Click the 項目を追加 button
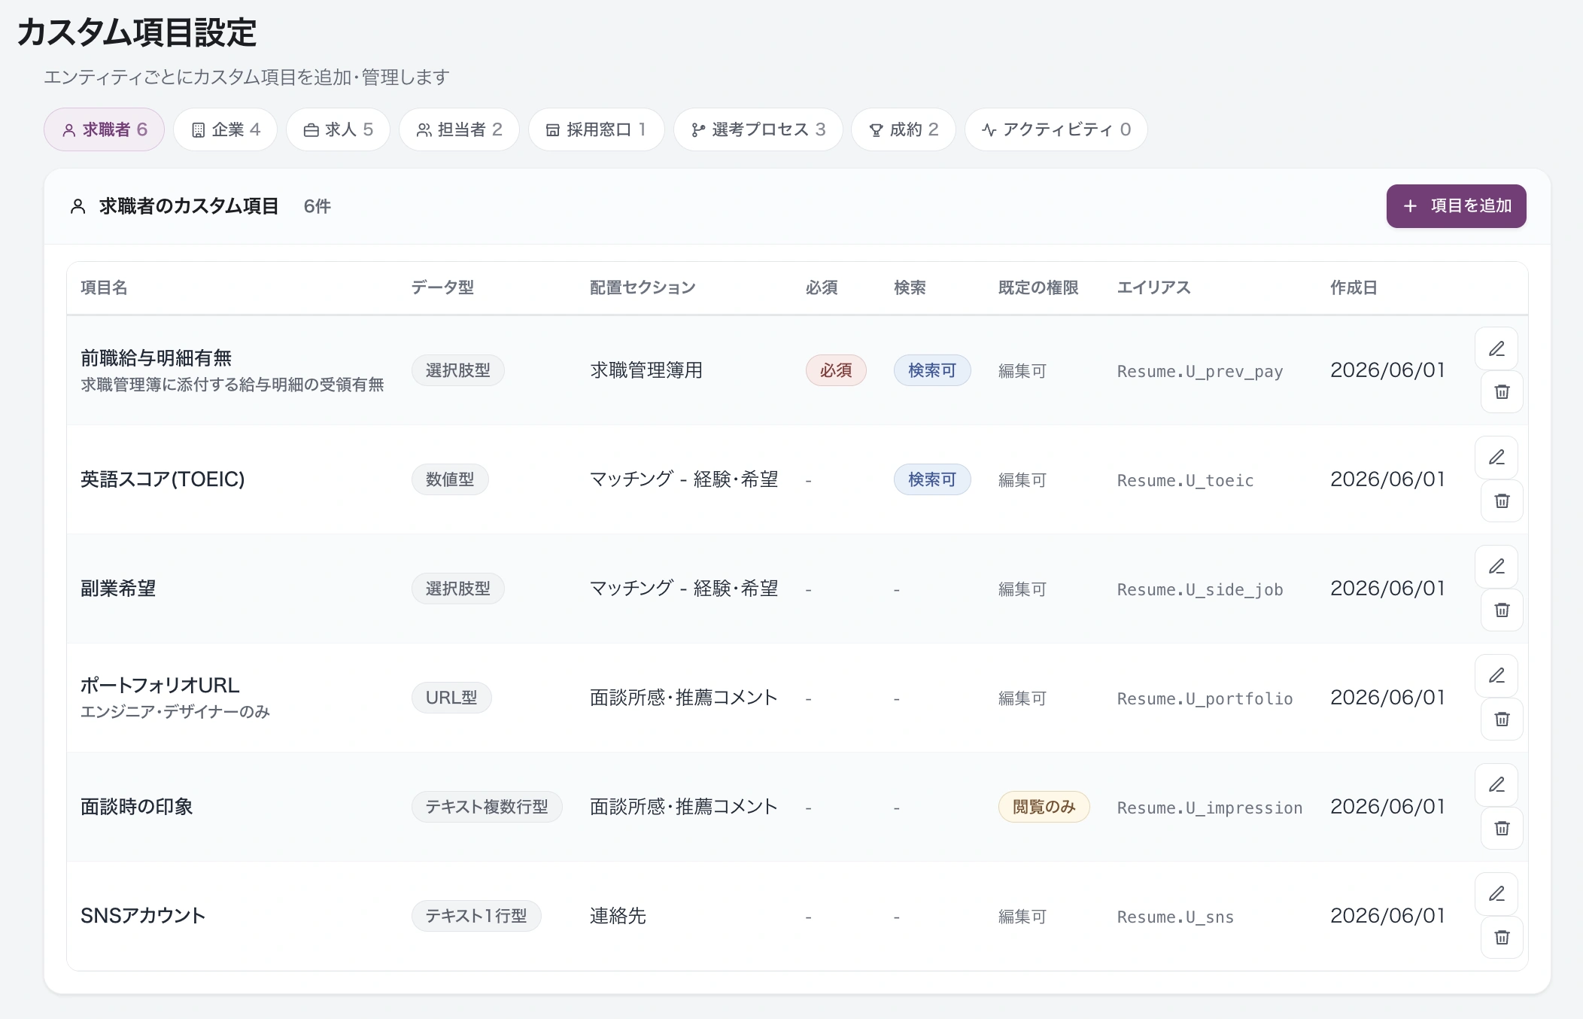Screen dimensions: 1583x1019 [1456, 206]
